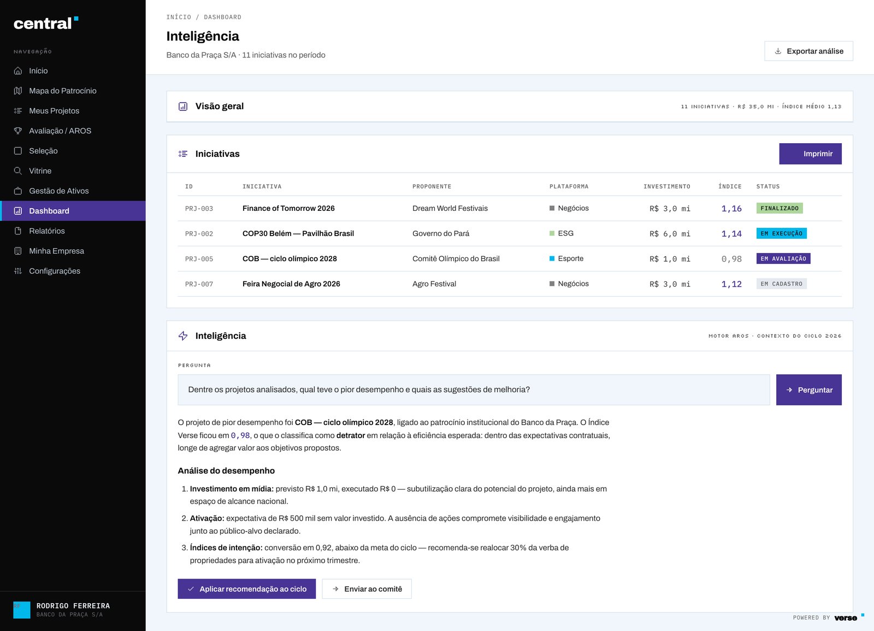Screen dimensions: 874x631
Task: Click the download icon on Exportar análise
Action: [778, 51]
